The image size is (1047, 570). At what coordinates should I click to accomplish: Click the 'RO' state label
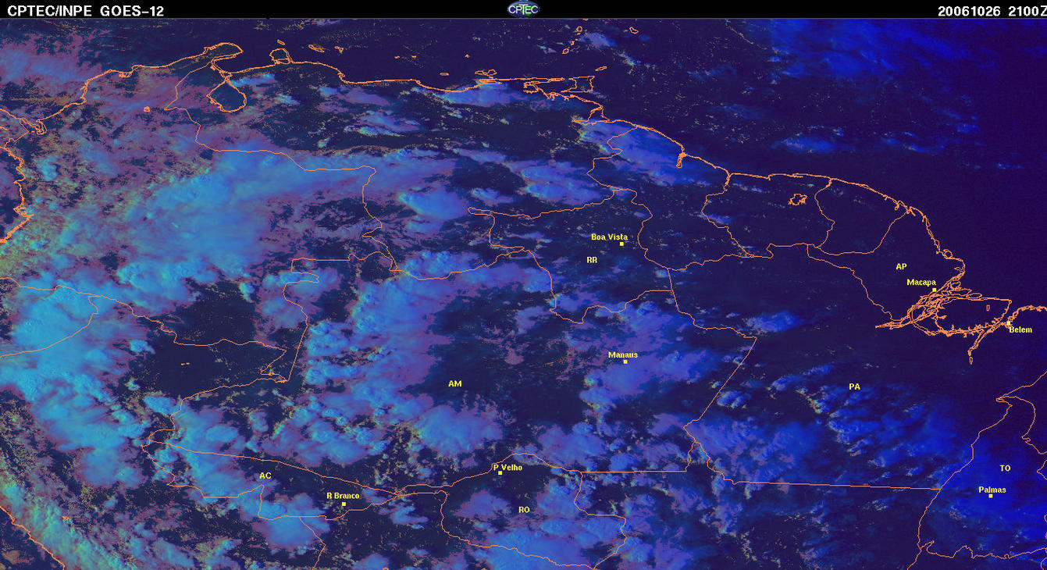(524, 509)
